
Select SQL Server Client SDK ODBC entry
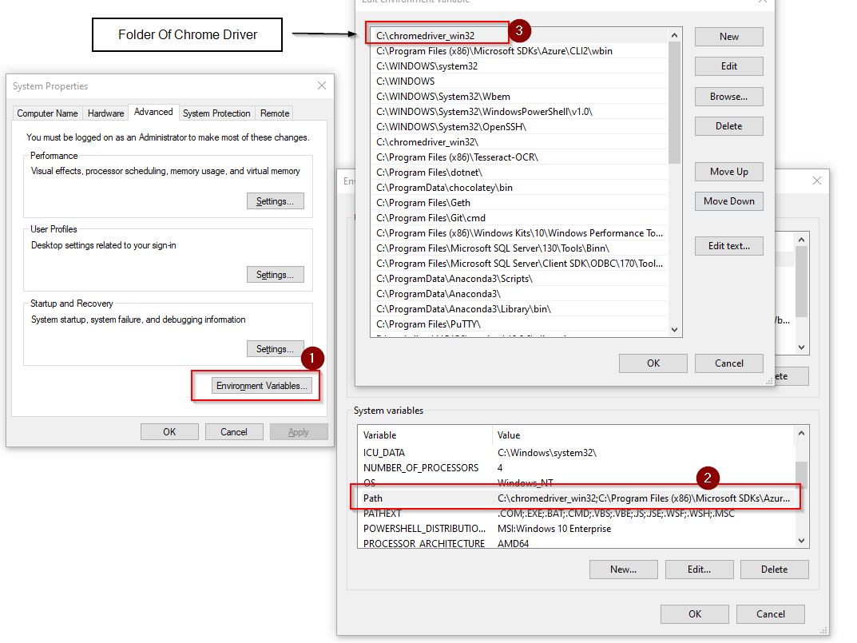coord(519,264)
